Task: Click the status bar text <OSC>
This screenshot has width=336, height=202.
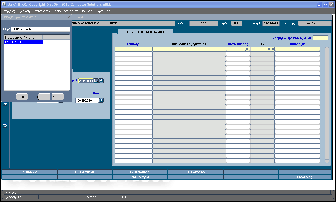Action: tap(126, 197)
